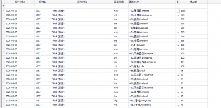Select the success count cell 41
Image resolution: width=221 pixels, height=108 pixels.
coord(194,105)
